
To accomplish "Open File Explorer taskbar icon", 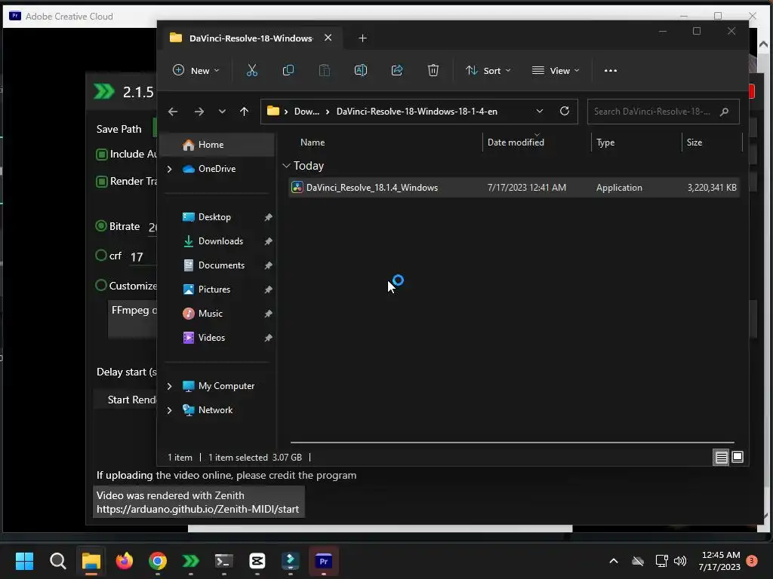I will [91, 561].
